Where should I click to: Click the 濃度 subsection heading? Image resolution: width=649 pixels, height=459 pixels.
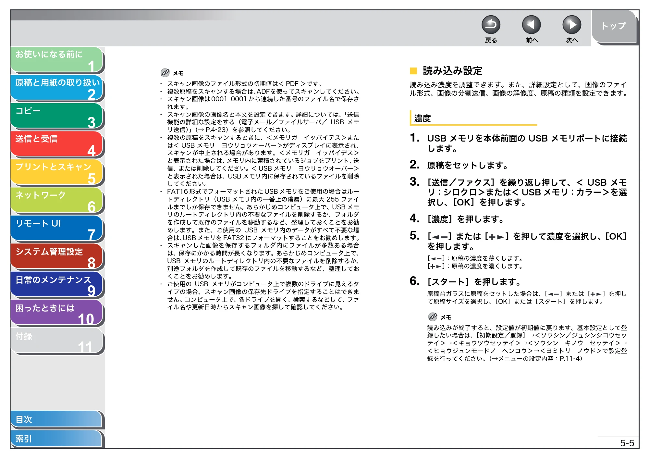tap(422, 118)
